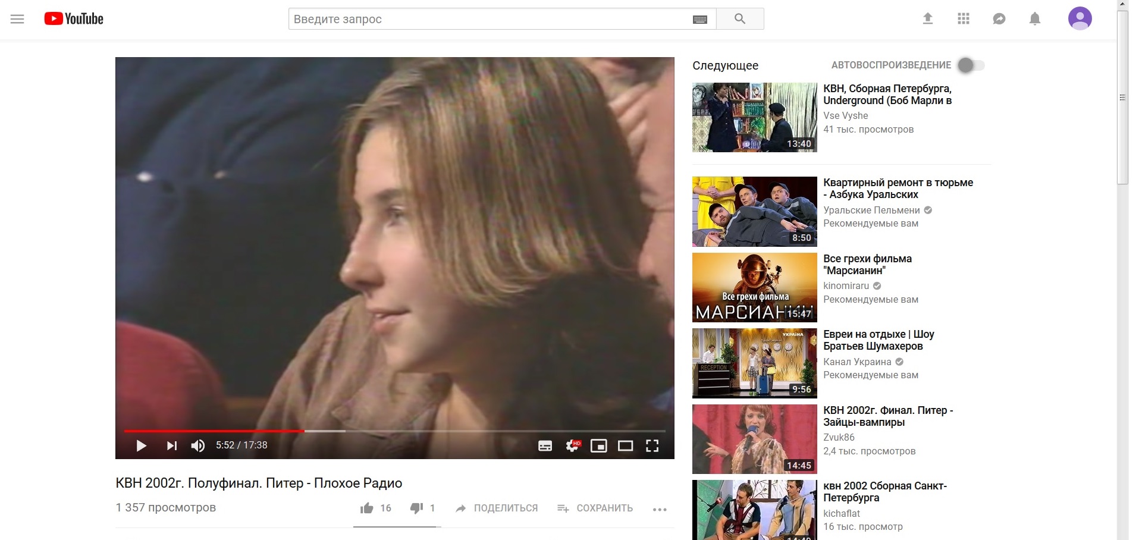Mute the player volume
Screen dimensions: 1142x540
click(x=198, y=445)
